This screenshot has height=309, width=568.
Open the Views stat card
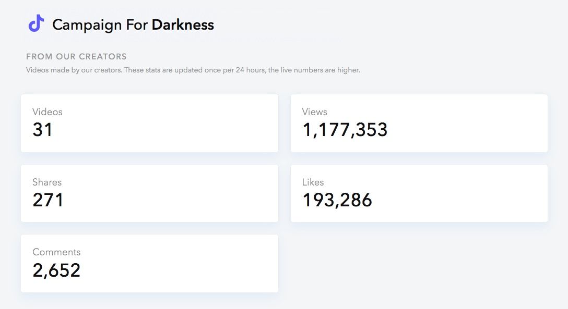(x=419, y=123)
